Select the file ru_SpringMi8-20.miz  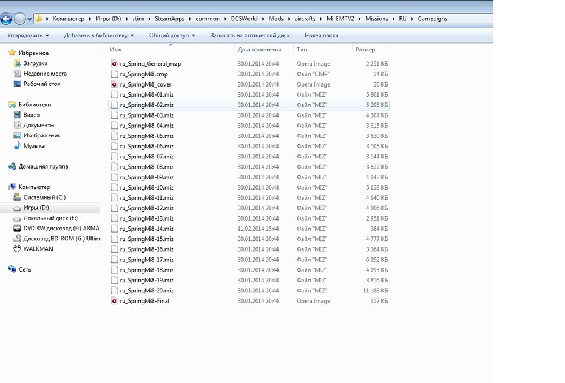click(x=147, y=291)
